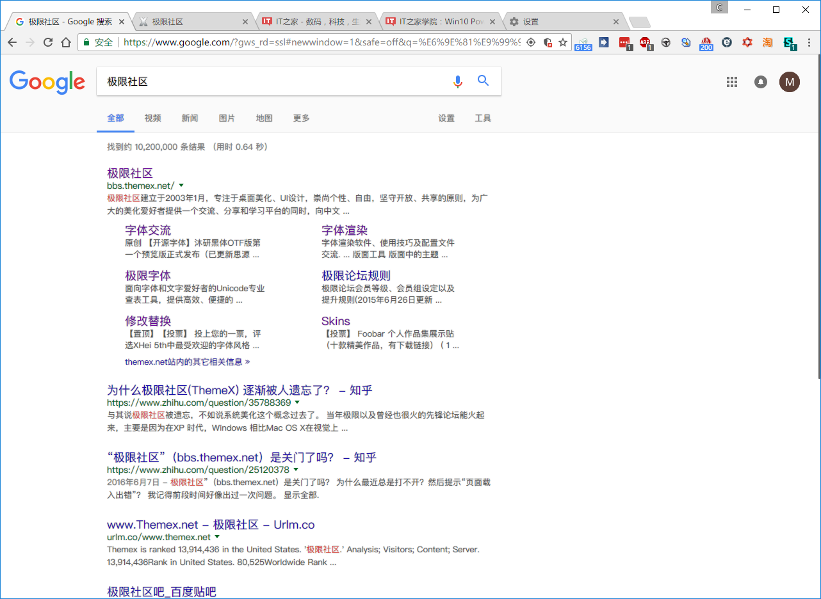Open 是关门了吗 知乎 result
Screen dimensions: 821x599
coord(241,458)
